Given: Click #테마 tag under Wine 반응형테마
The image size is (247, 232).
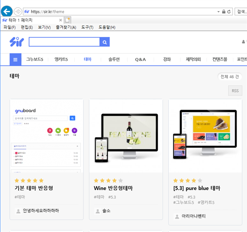Looking at the screenshot, I should 99,197.
